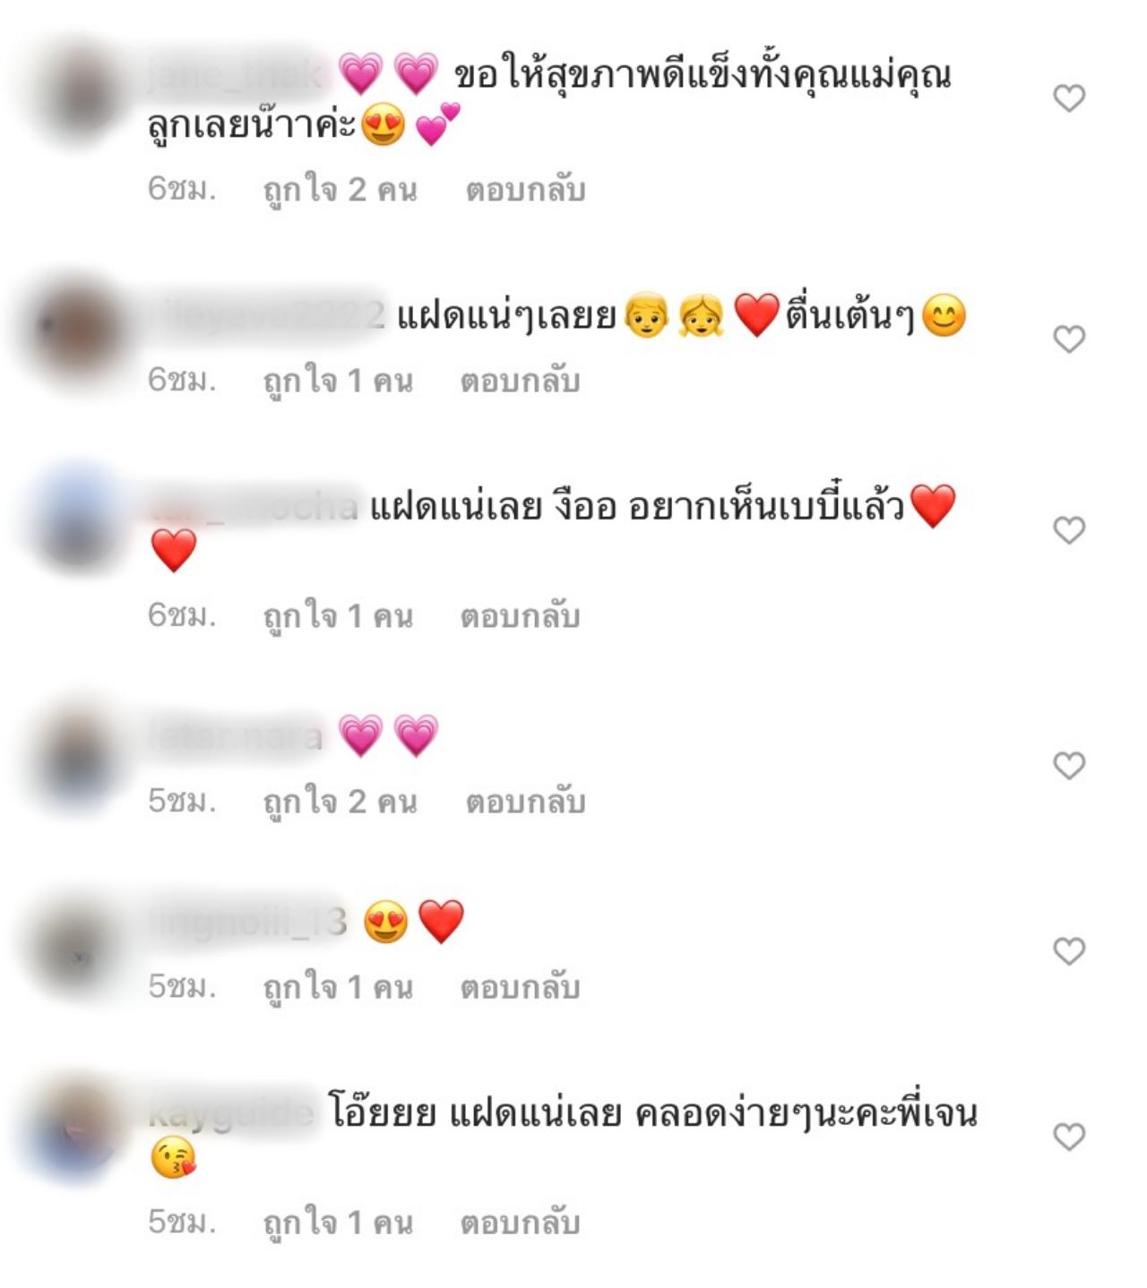View 1 like on 'ตื่นเต้นๆ' comment
The image size is (1147, 1288).
338,381
